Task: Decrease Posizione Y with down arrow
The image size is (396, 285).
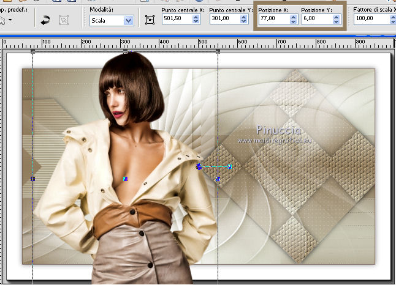Action: (x=336, y=21)
